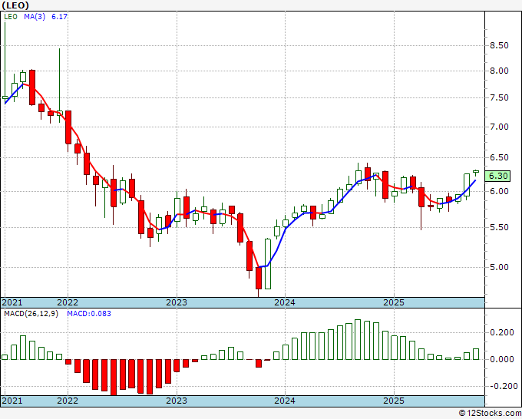Click the 2024 label on price chart axis

pos(285,302)
